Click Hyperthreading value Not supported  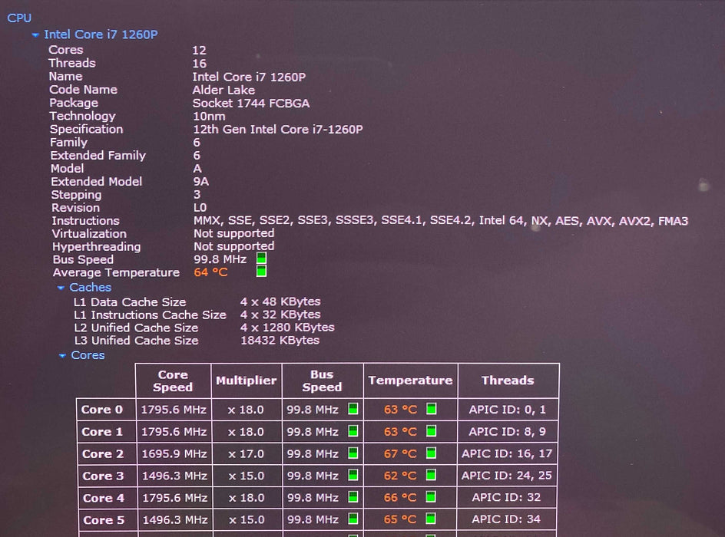click(x=234, y=246)
